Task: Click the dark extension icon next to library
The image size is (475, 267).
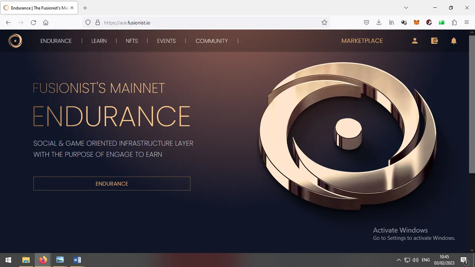Action: [x=404, y=23]
